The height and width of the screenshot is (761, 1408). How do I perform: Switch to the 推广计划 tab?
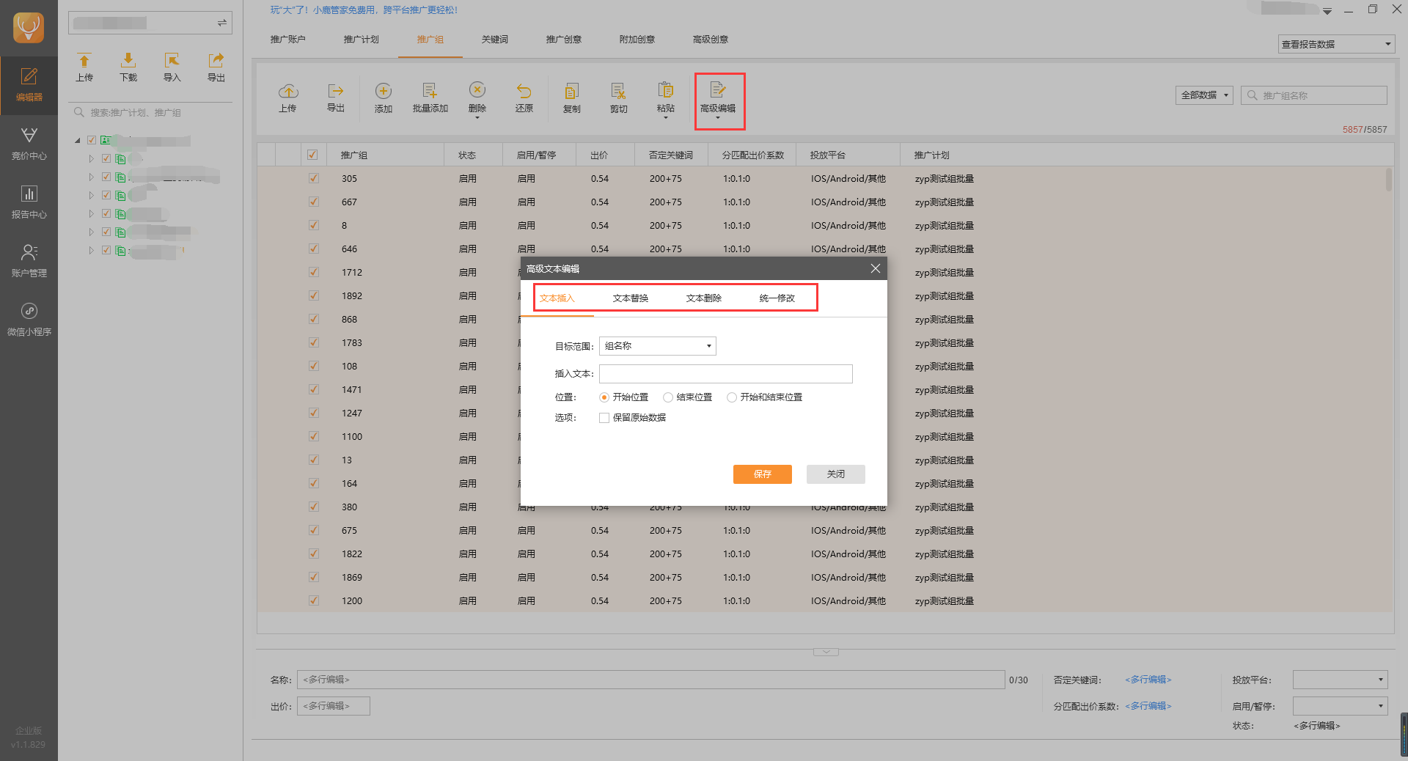click(x=362, y=40)
